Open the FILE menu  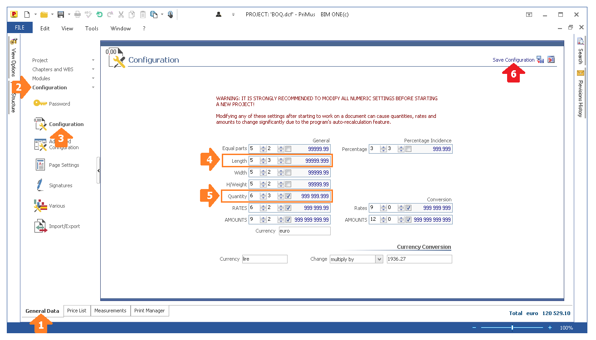(x=20, y=28)
